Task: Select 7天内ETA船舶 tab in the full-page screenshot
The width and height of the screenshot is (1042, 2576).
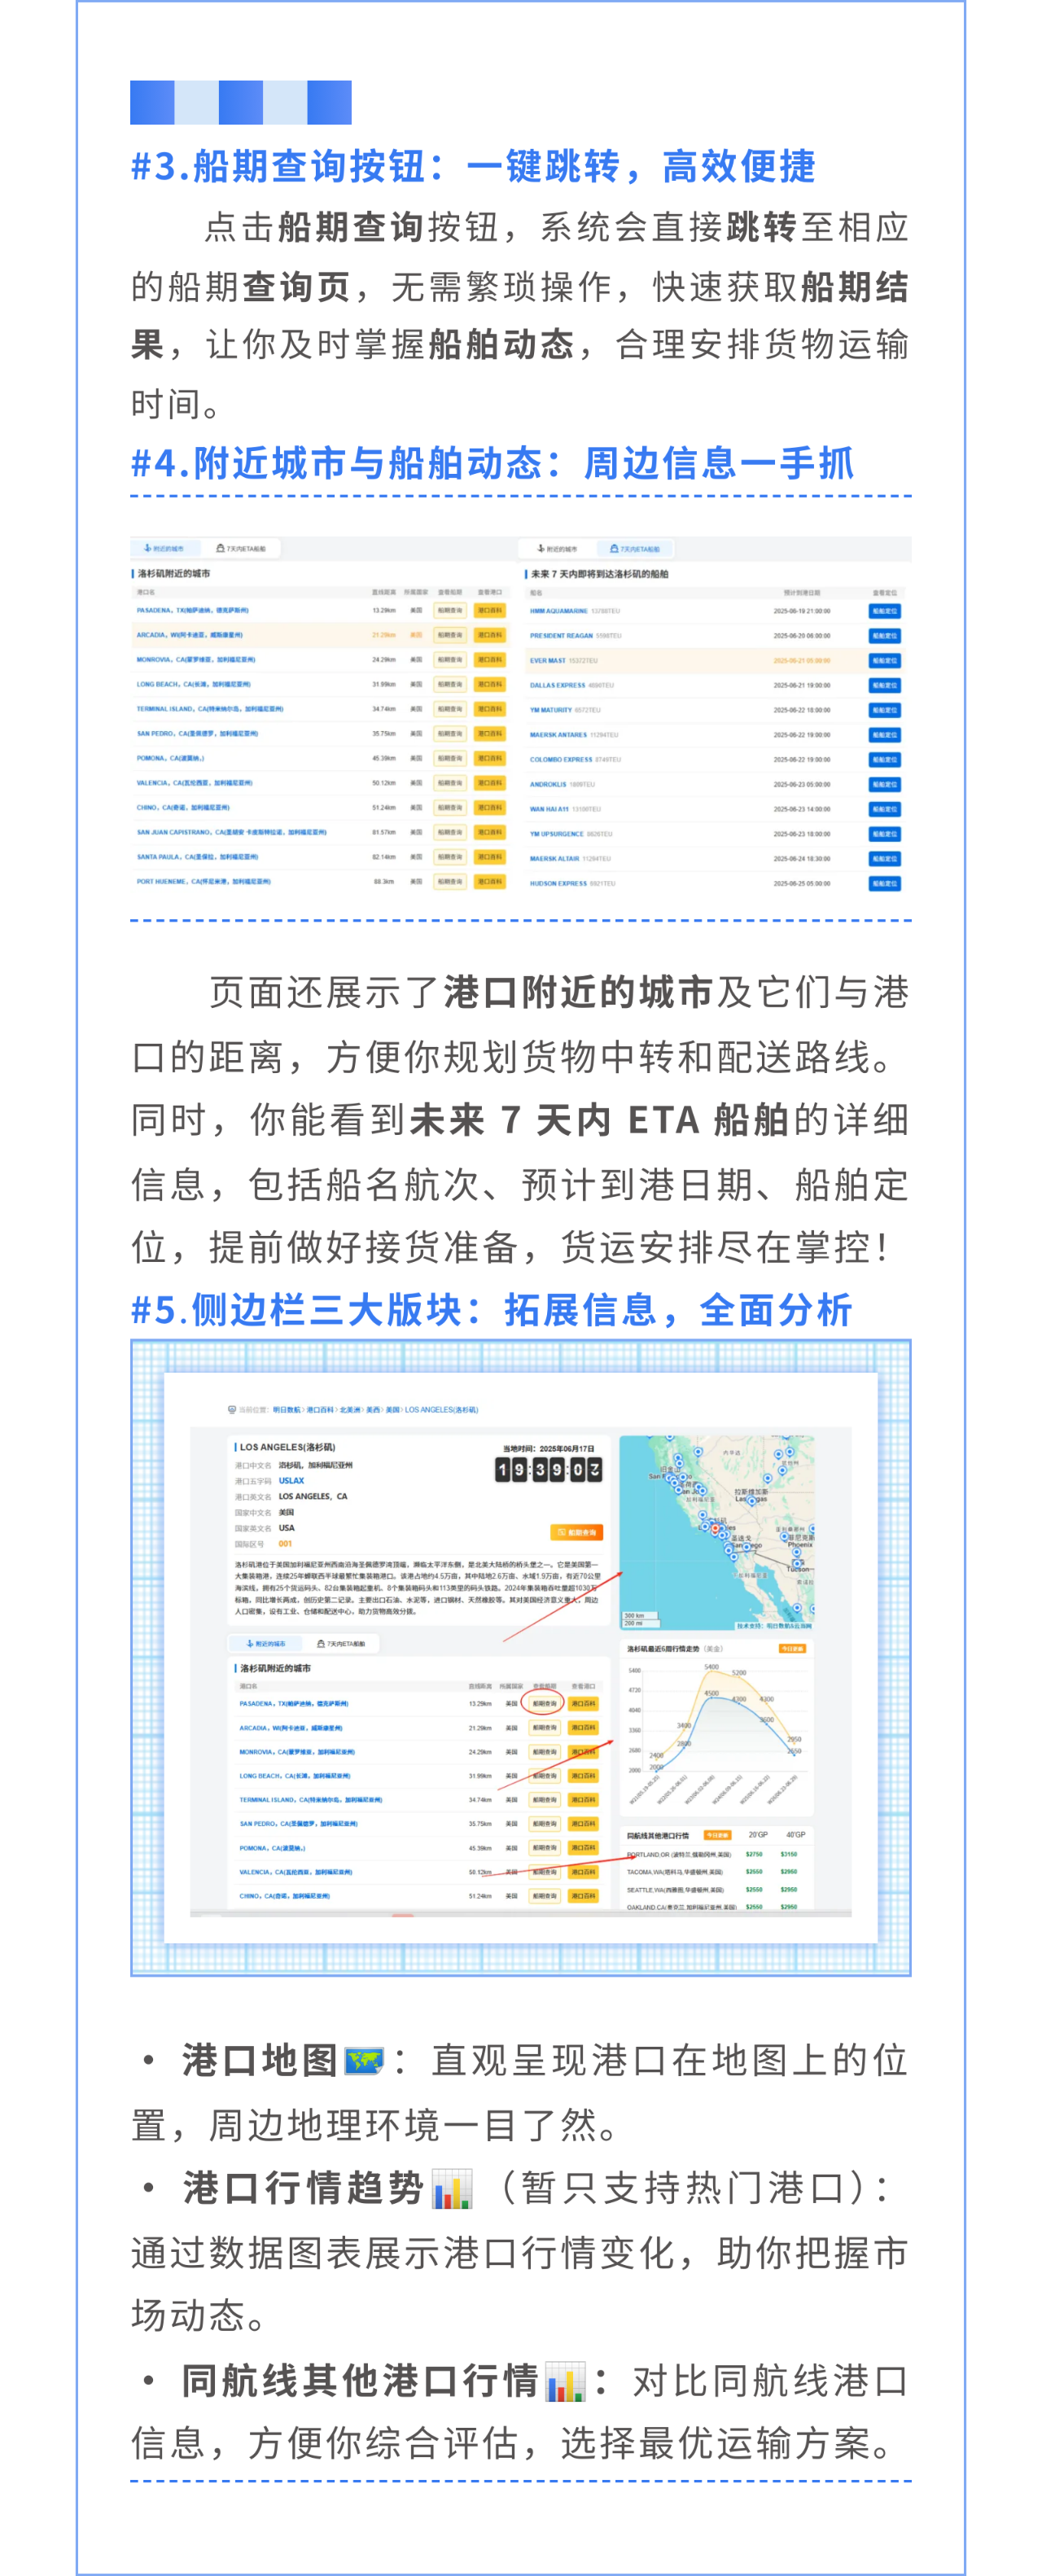Action: coord(341,1643)
